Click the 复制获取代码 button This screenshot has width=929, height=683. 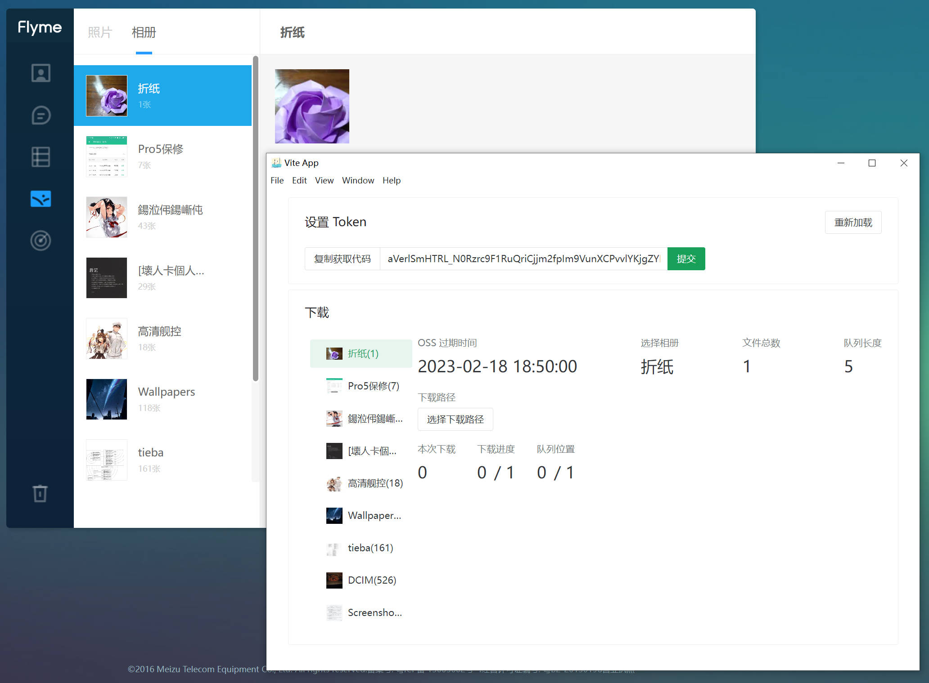342,259
